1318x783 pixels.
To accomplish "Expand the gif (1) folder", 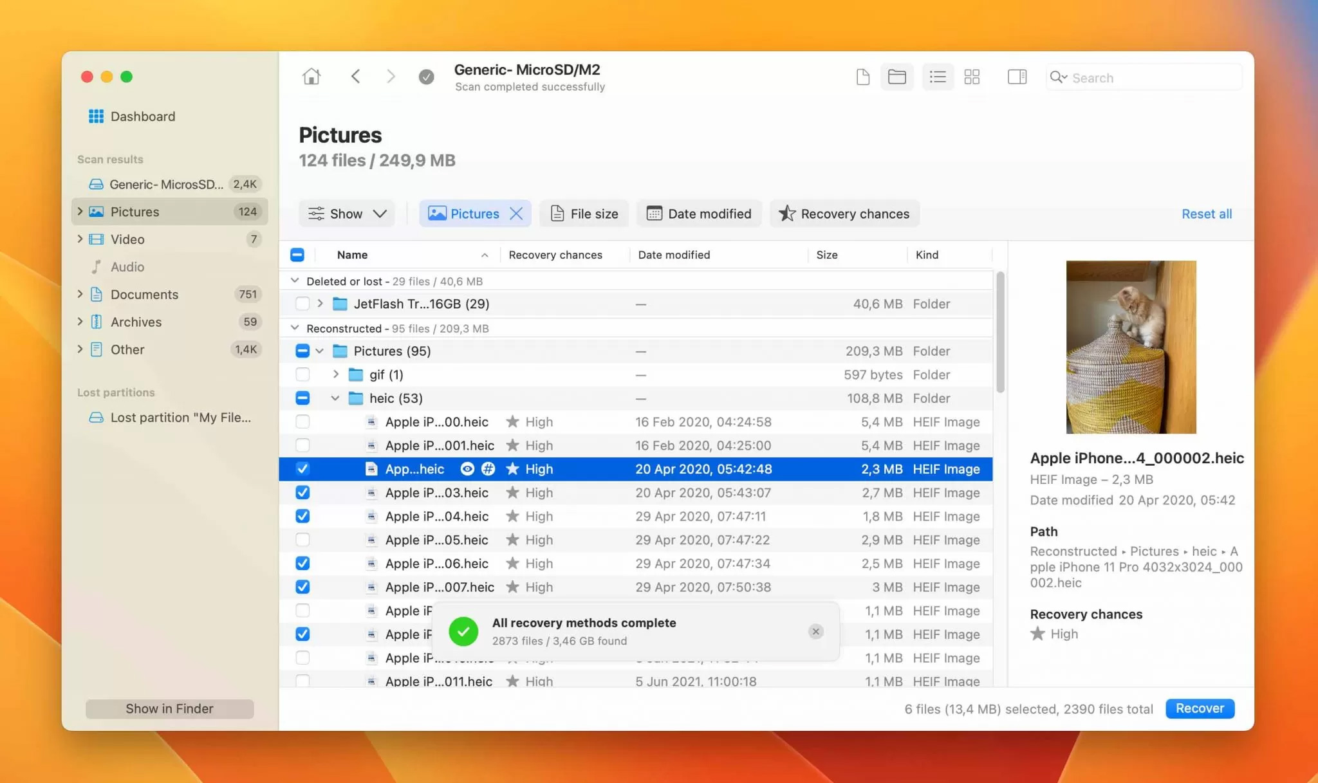I will coord(335,374).
